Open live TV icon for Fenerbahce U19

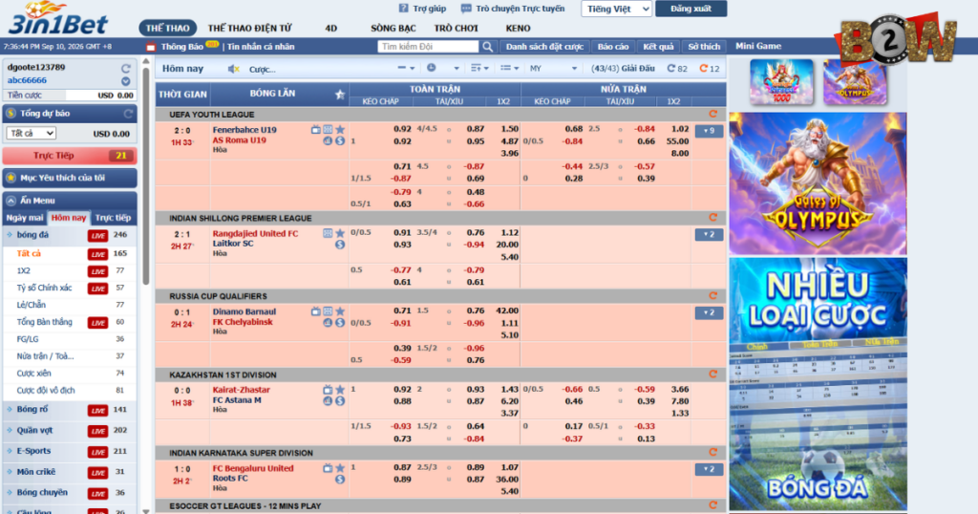(315, 130)
